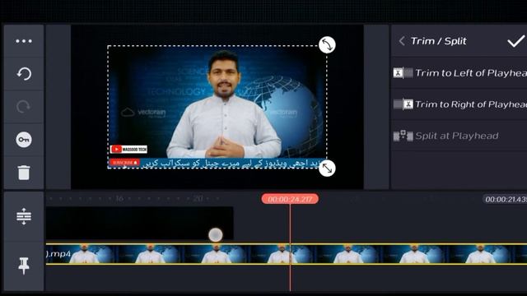The image size is (527, 296).
Task: Click the MAQSOOD TECH logo in preview
Action: pyautogui.click(x=128, y=150)
